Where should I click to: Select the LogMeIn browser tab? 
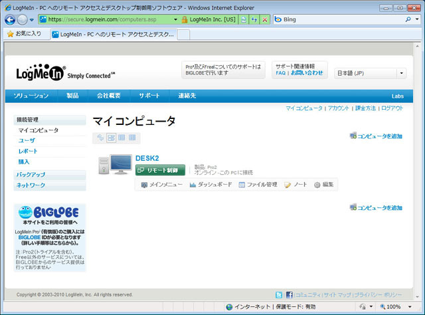pyautogui.click(x=114, y=35)
